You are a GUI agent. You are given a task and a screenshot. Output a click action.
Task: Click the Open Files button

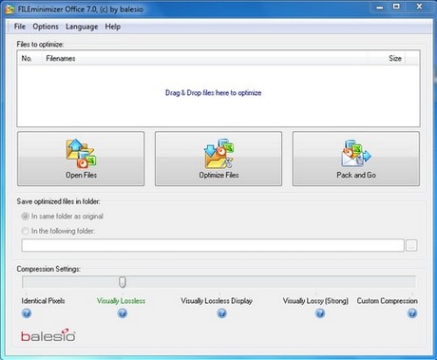(x=81, y=159)
